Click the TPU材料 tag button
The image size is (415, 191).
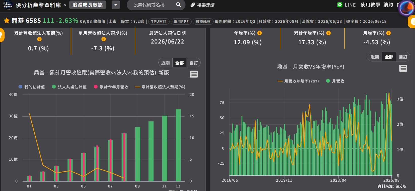point(159,22)
